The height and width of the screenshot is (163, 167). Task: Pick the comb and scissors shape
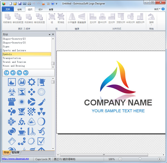pos(31,131)
